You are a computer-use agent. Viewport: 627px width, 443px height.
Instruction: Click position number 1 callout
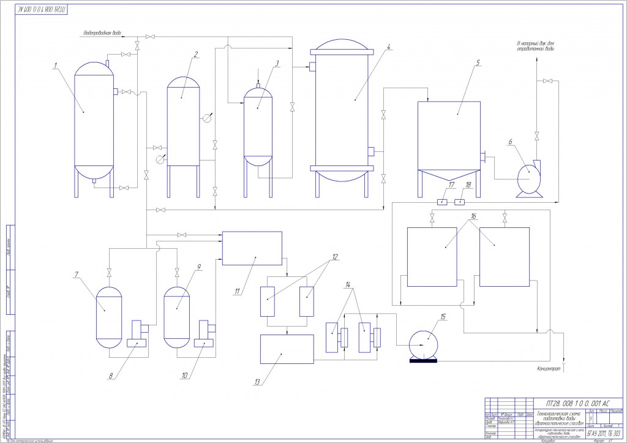[x=56, y=65]
